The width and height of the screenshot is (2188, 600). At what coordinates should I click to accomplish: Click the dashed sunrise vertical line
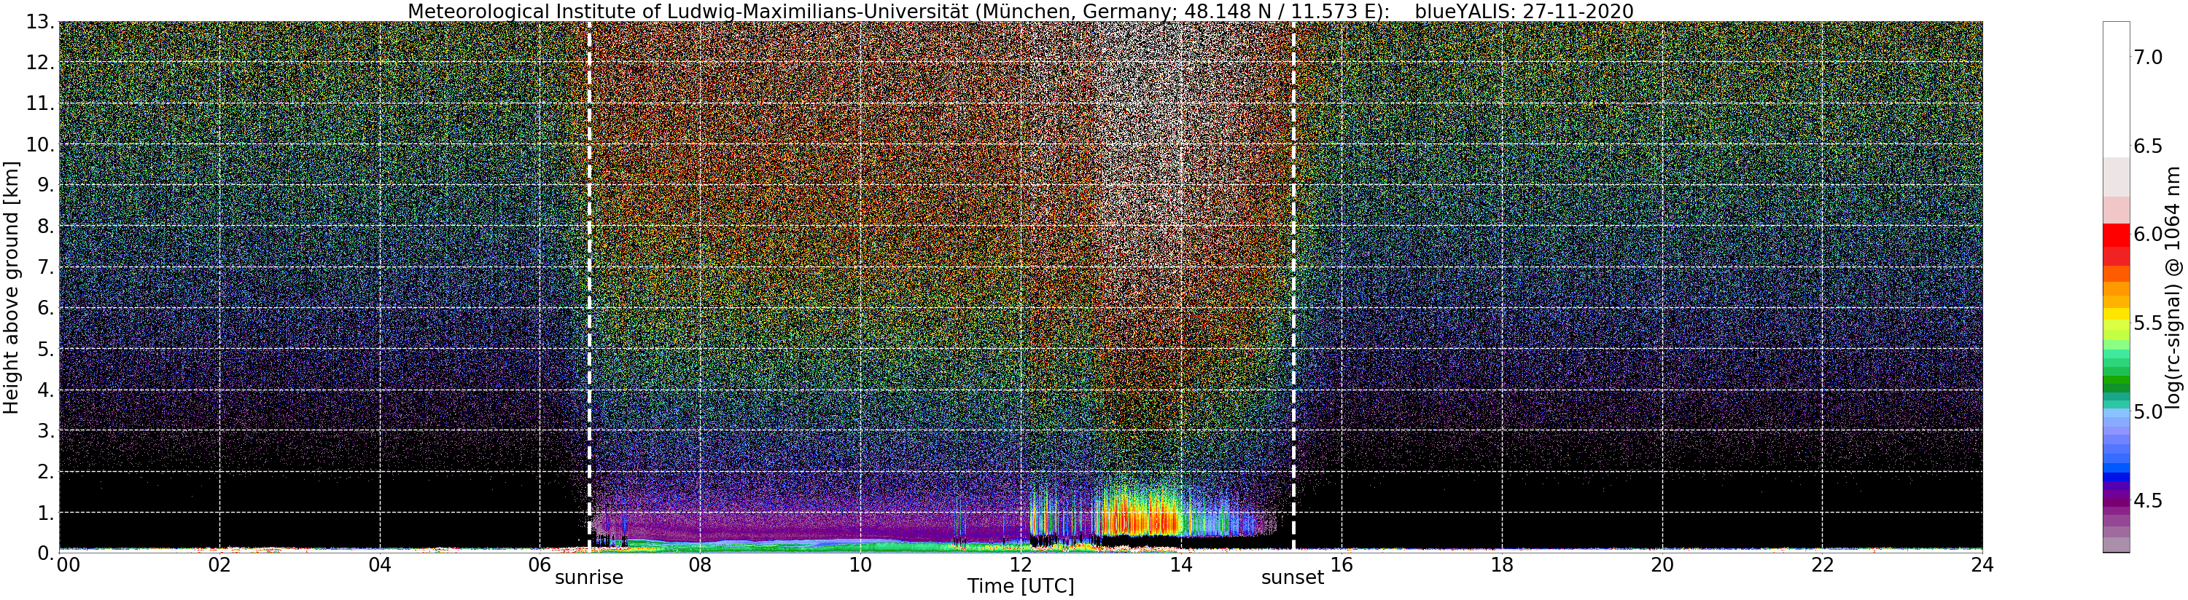click(589, 287)
